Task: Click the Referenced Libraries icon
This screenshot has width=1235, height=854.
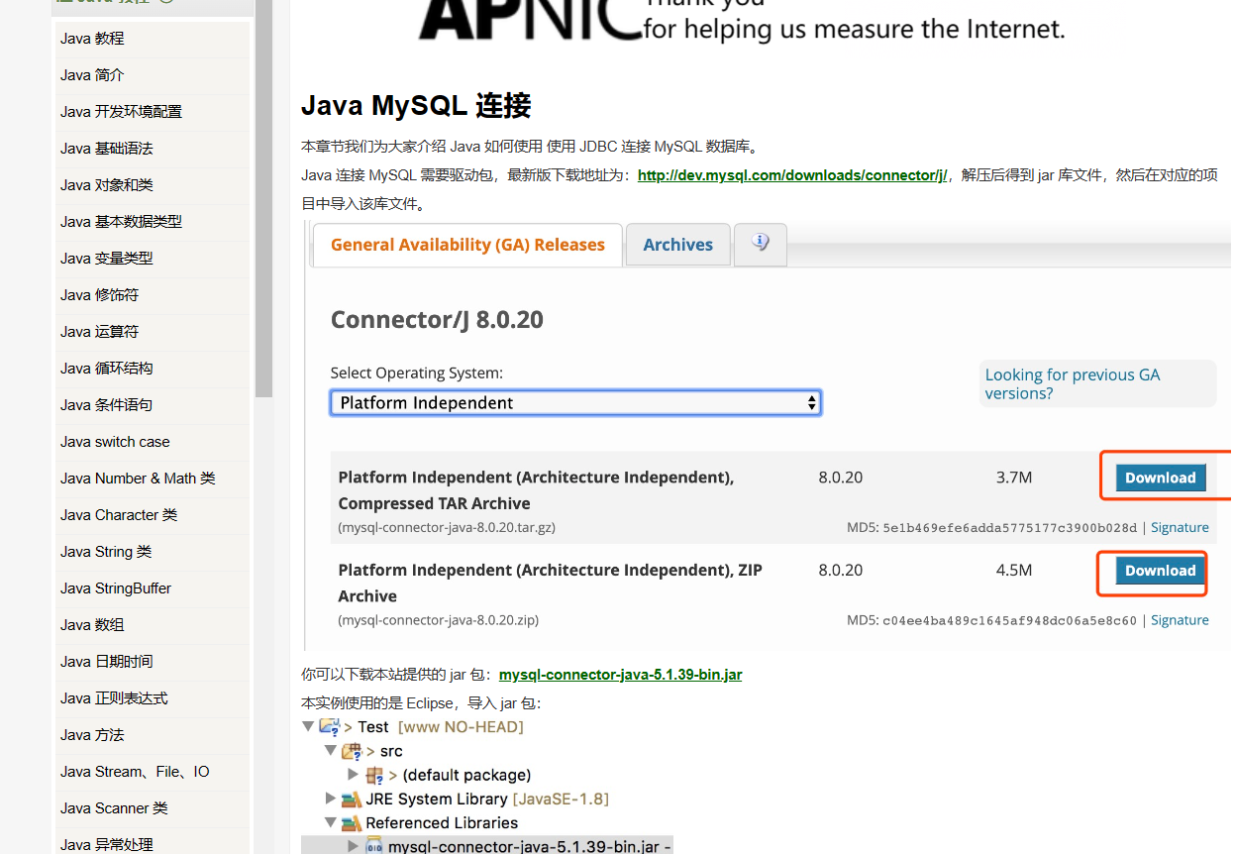Action: (x=352, y=823)
